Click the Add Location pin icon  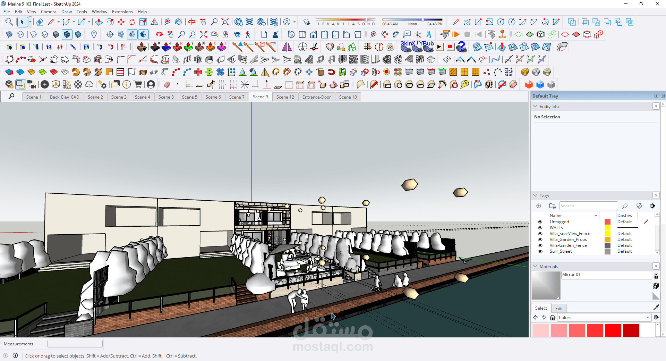tap(94, 34)
